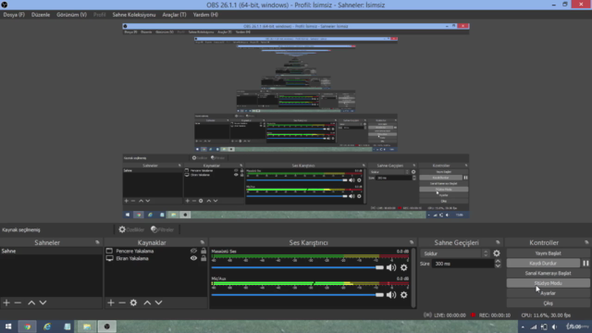Click the system tray volume icon
The width and height of the screenshot is (592, 333).
pyautogui.click(x=554, y=327)
